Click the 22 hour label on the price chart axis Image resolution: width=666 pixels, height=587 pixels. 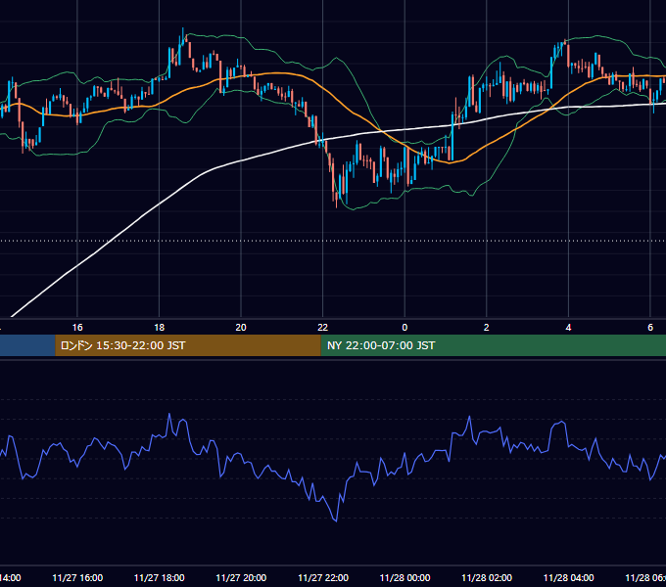pyautogui.click(x=323, y=328)
